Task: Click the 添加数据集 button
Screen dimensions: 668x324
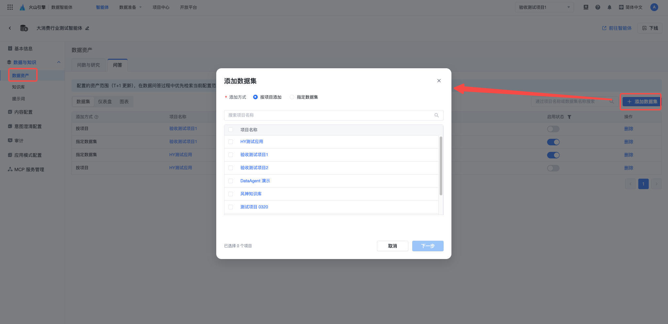Action: click(x=642, y=102)
